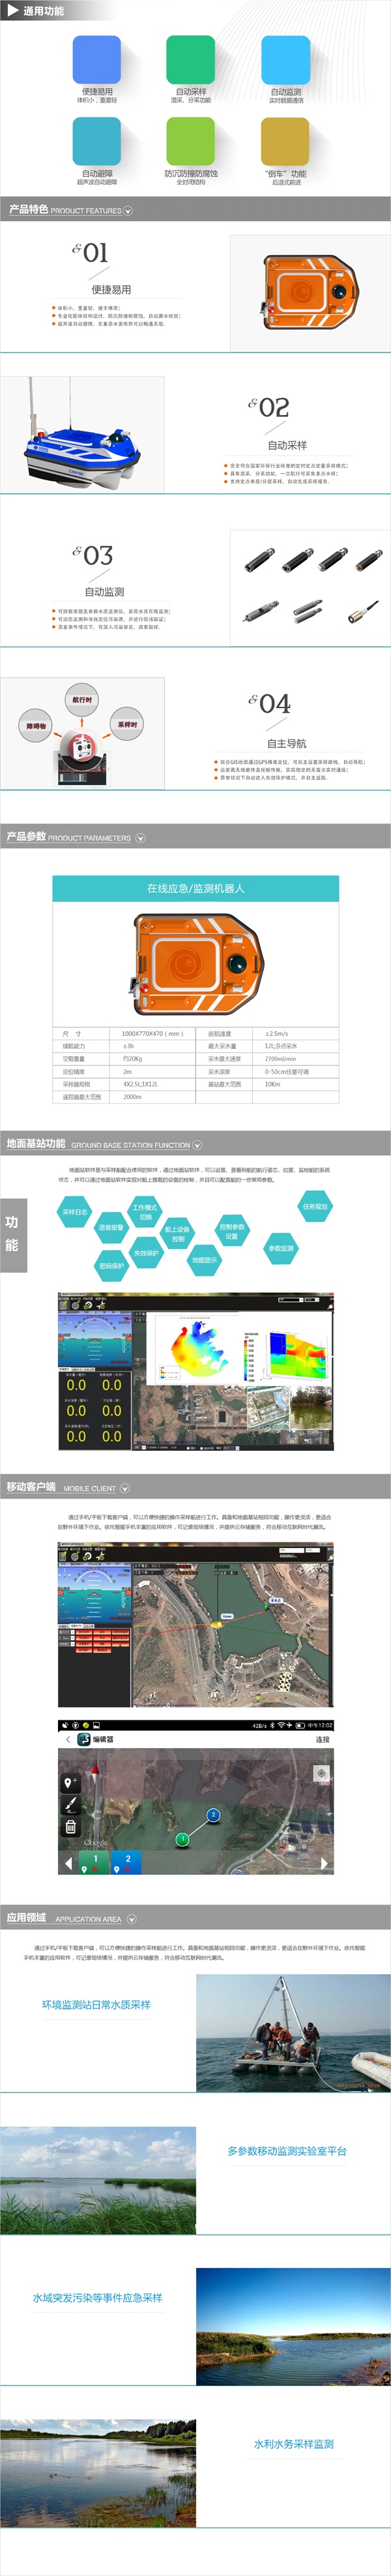Screen dimensions: 391x2576
Task: Select blue waypoint 2 tab in mobile app
Action: [128, 1862]
